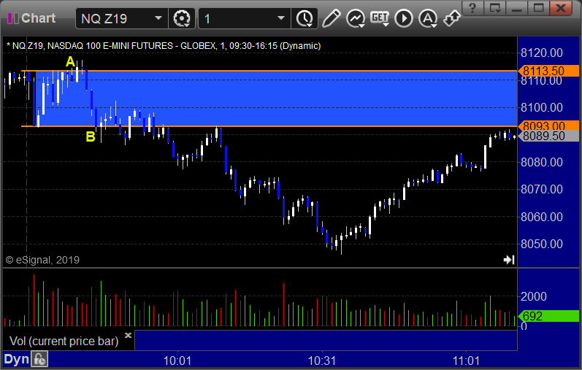Click the GET tool icon
Viewport: 582px width, 370px height.
click(379, 18)
